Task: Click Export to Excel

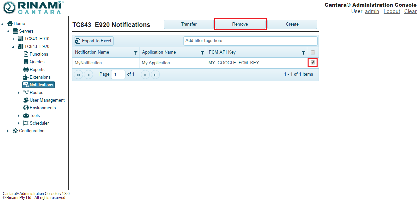Action: (x=94, y=41)
